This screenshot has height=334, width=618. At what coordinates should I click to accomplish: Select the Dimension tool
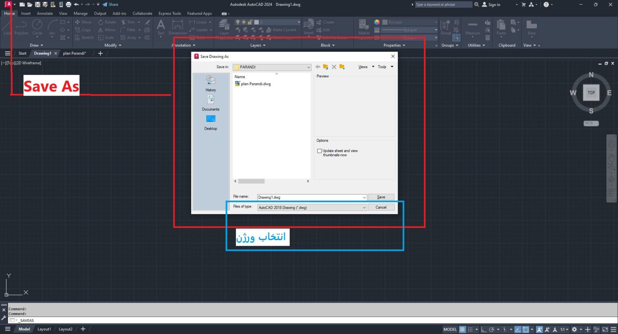click(178, 27)
